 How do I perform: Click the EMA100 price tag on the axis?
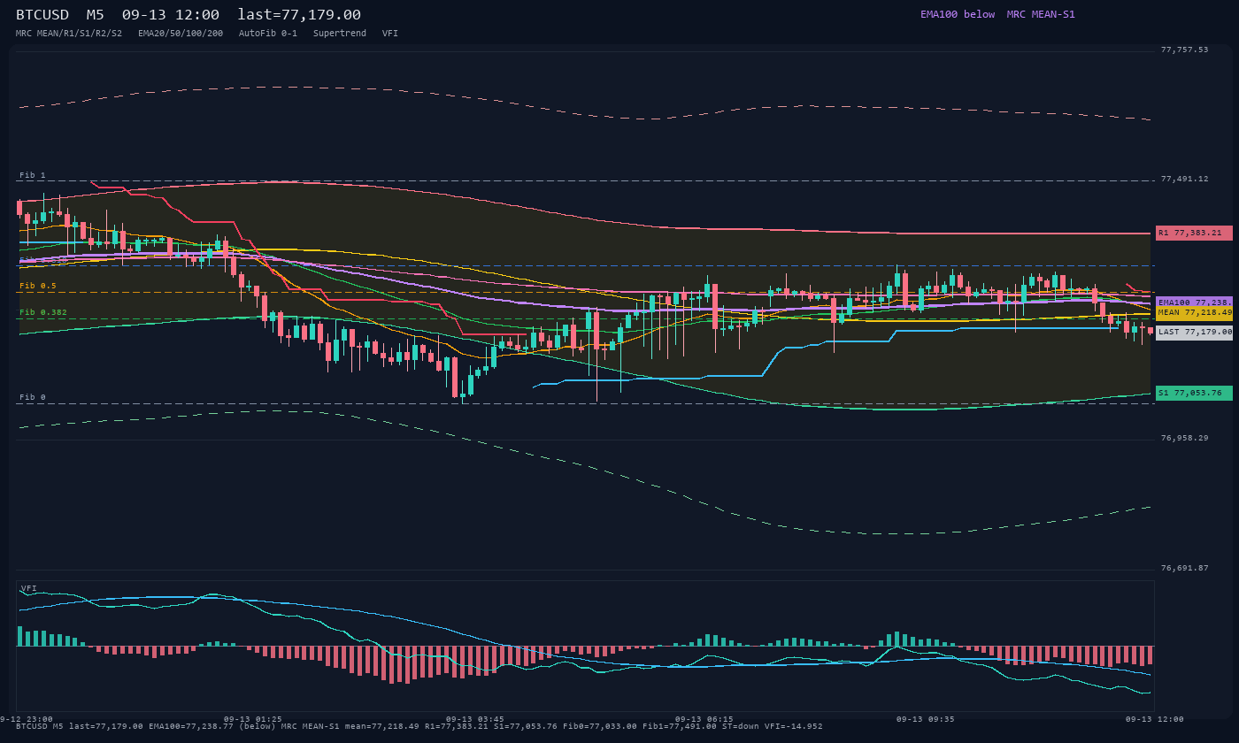1194,302
